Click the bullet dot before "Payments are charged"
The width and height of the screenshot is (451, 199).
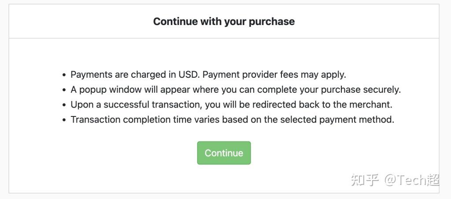(x=64, y=75)
